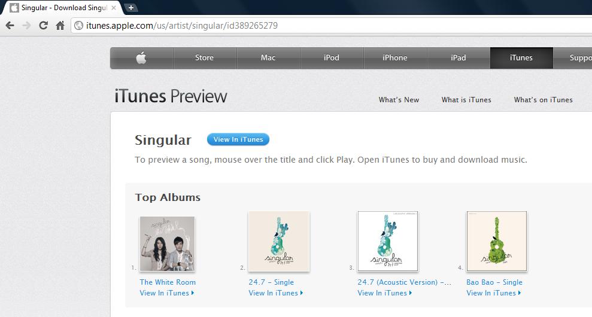
Task: Click the browser back arrow
Action: [10, 26]
